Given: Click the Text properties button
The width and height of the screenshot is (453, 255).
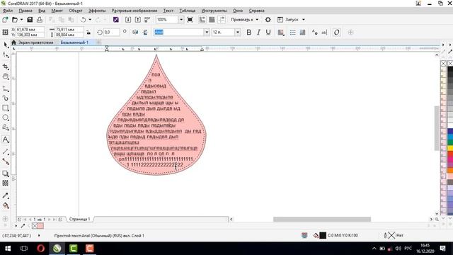Looking at the screenshot, I should [314, 32].
